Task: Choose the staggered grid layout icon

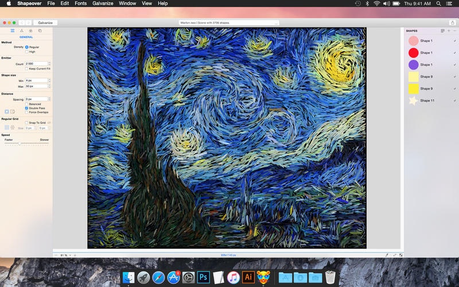Action: [x=13, y=127]
